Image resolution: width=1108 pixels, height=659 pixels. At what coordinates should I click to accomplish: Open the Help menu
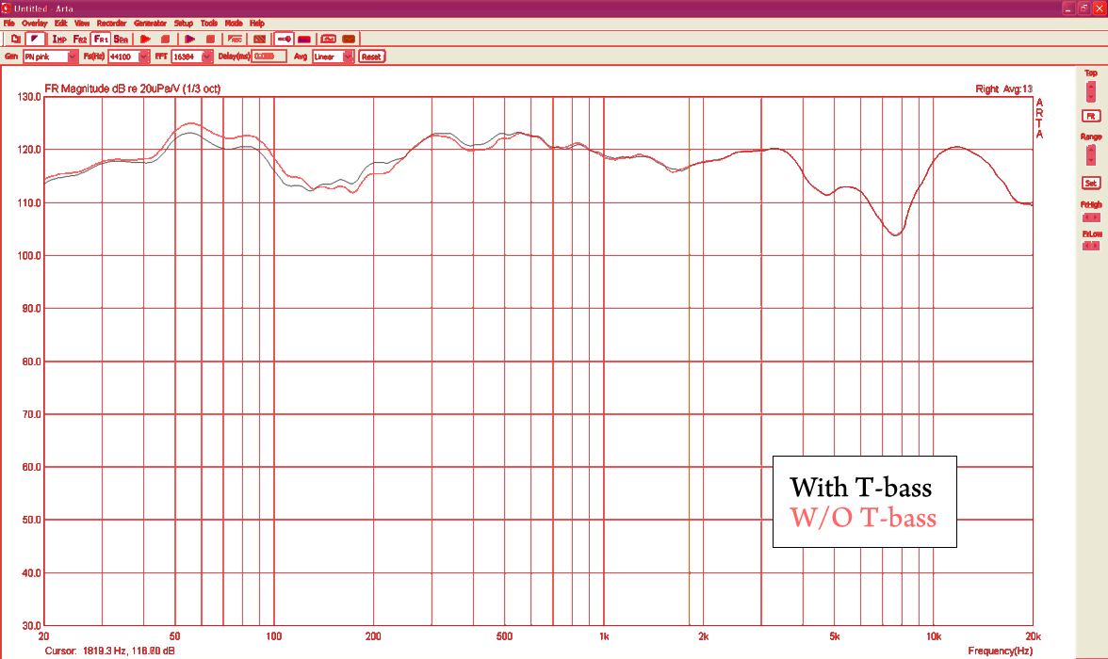click(256, 24)
